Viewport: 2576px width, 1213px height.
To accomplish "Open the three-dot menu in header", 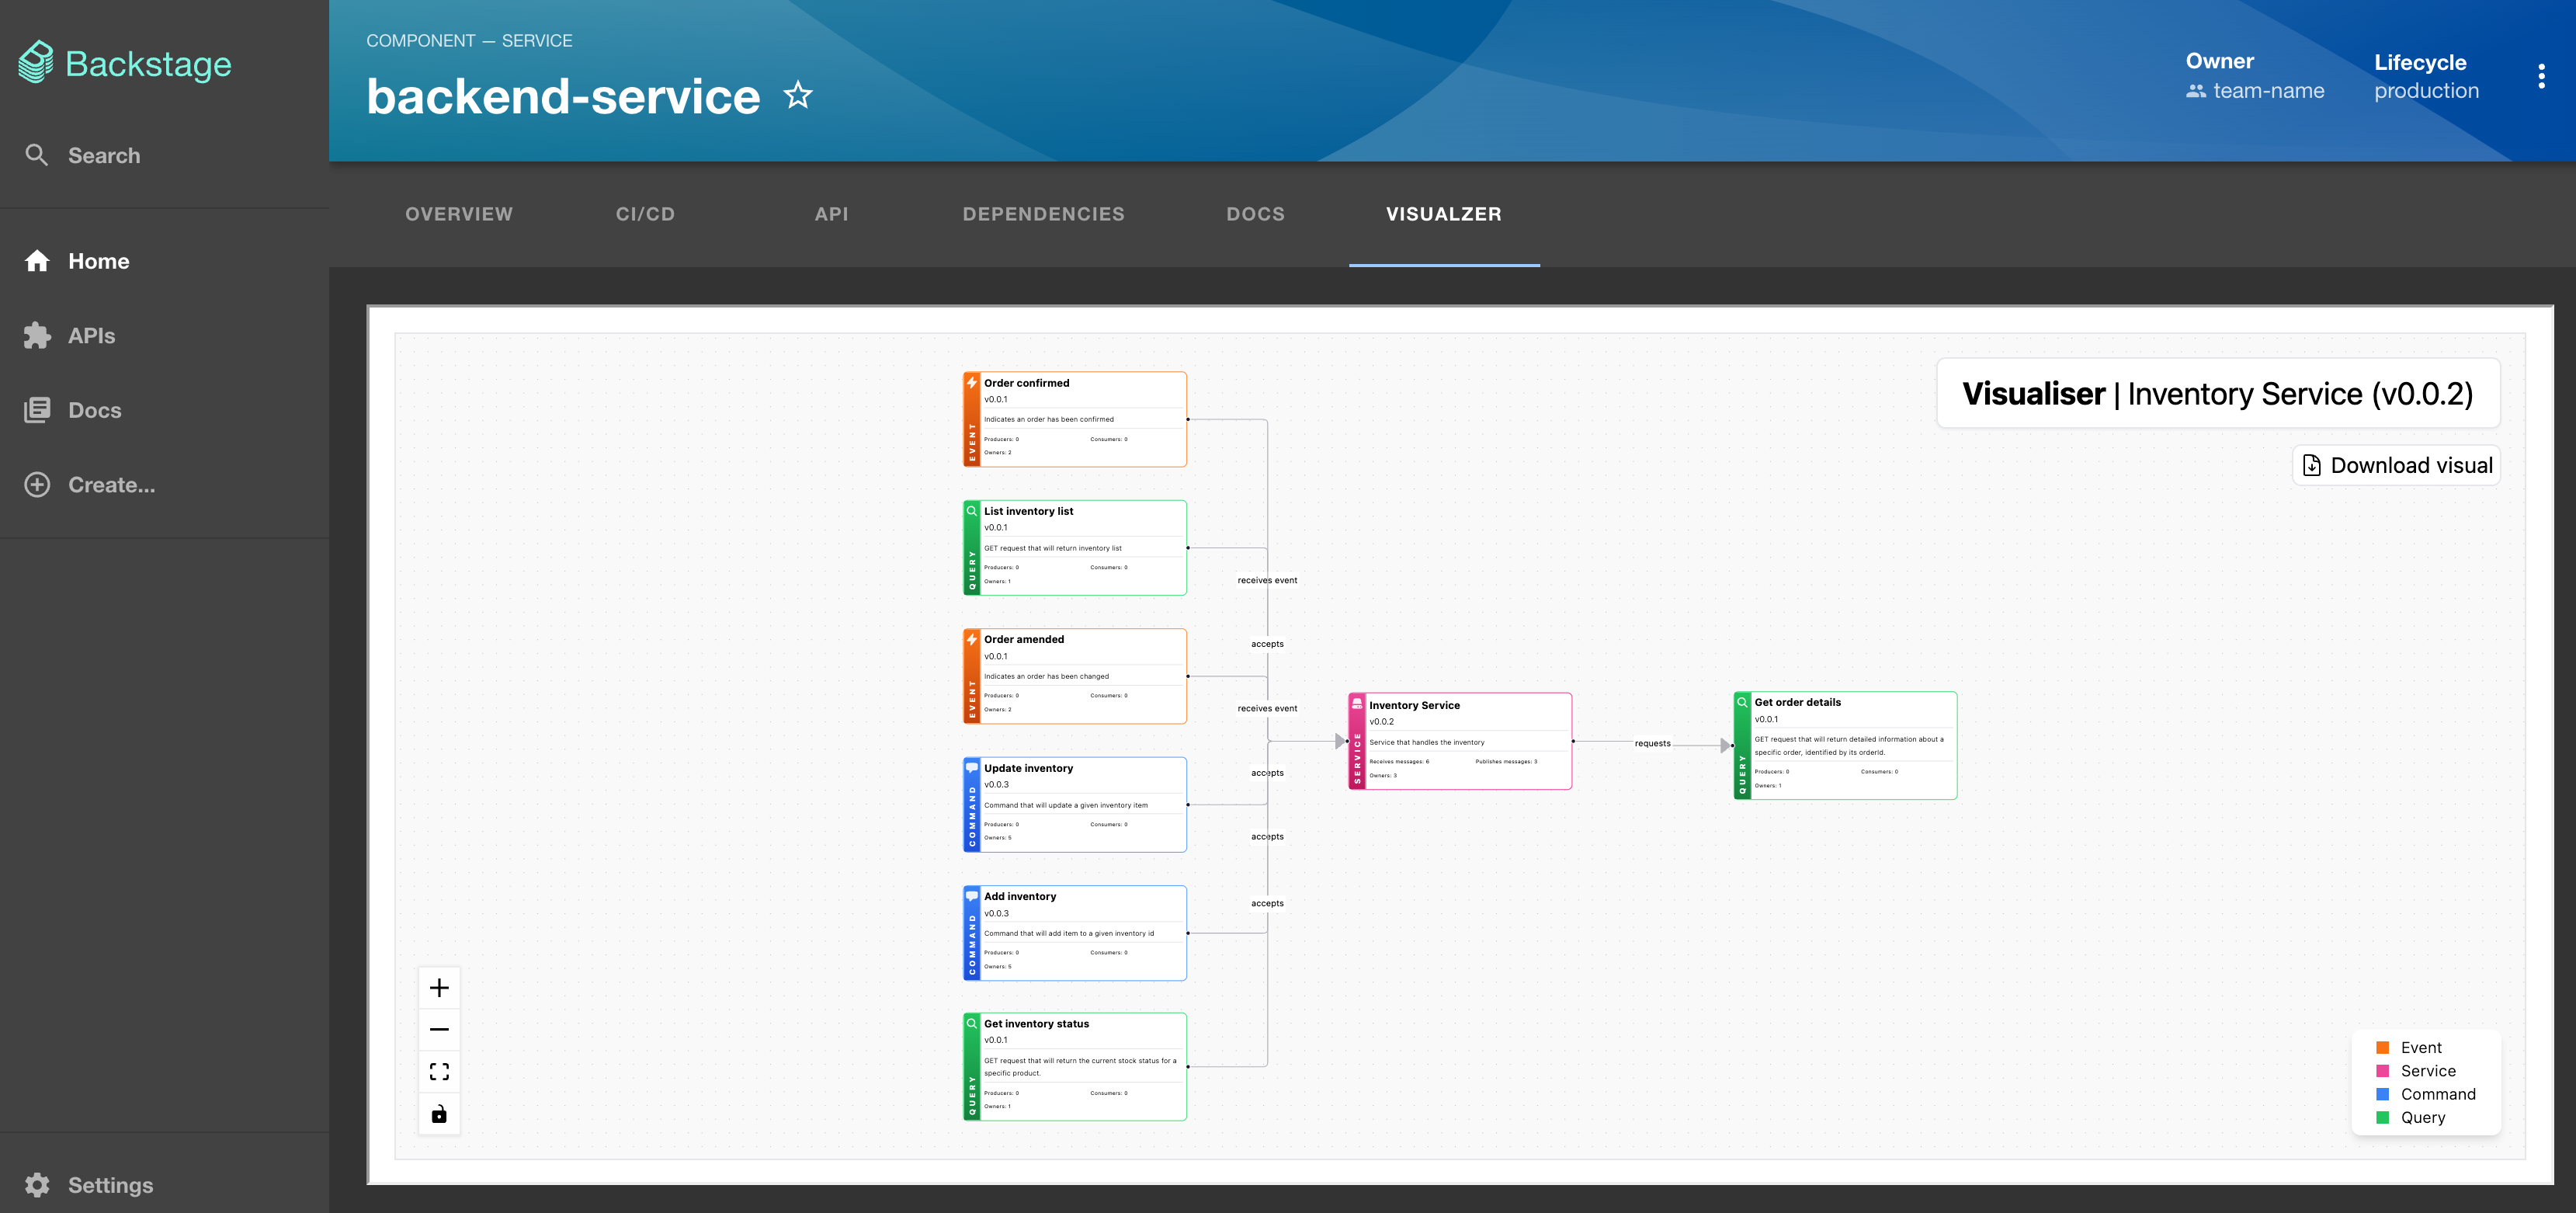I will (x=2541, y=76).
